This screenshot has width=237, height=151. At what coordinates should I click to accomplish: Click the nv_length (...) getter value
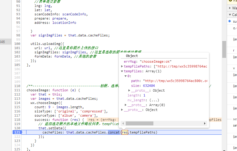coord(154,100)
